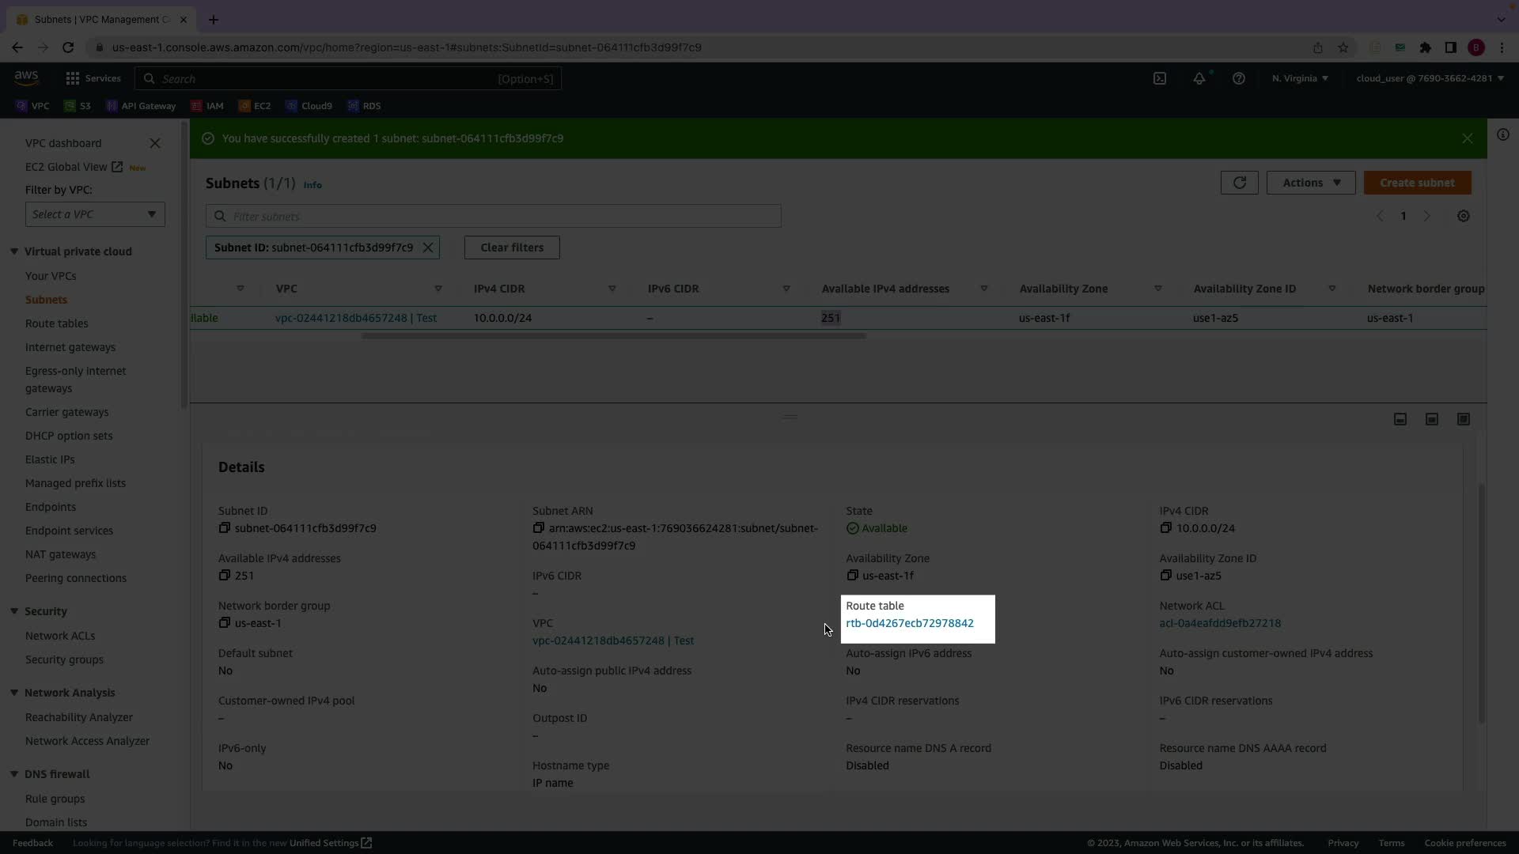The height and width of the screenshot is (854, 1519).
Task: Copy the Subnet ARN value
Action: pyautogui.click(x=538, y=528)
